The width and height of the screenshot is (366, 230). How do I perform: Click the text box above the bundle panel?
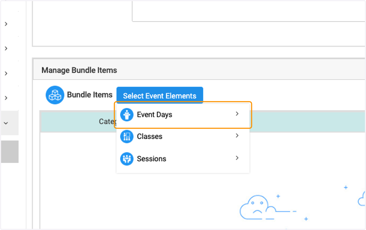pyautogui.click(x=249, y=11)
